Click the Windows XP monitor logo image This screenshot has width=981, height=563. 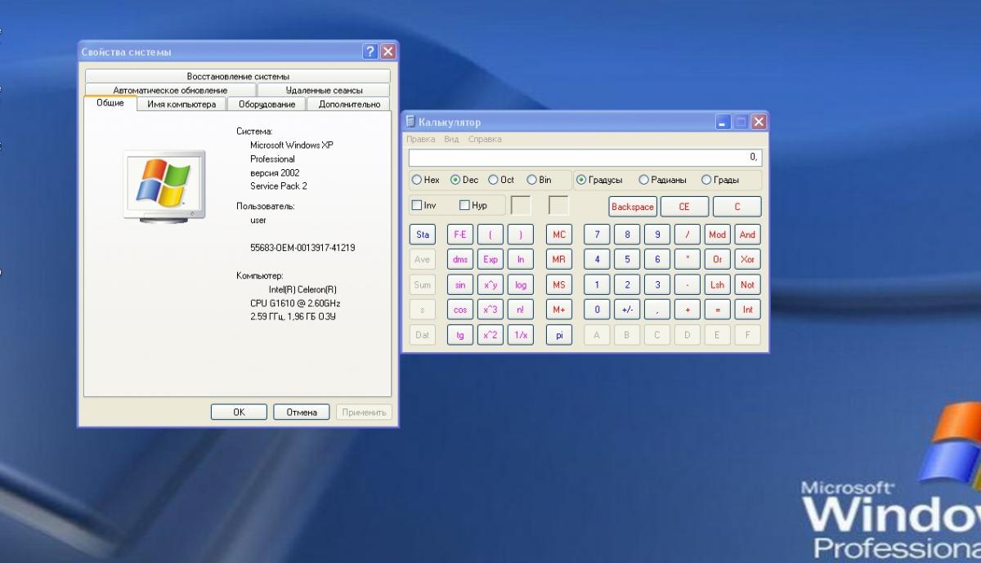coord(163,186)
